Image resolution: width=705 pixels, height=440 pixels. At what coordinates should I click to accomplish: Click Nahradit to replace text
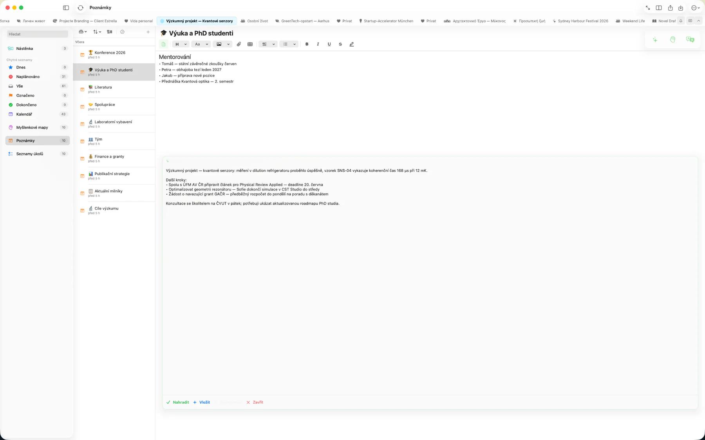click(177, 402)
